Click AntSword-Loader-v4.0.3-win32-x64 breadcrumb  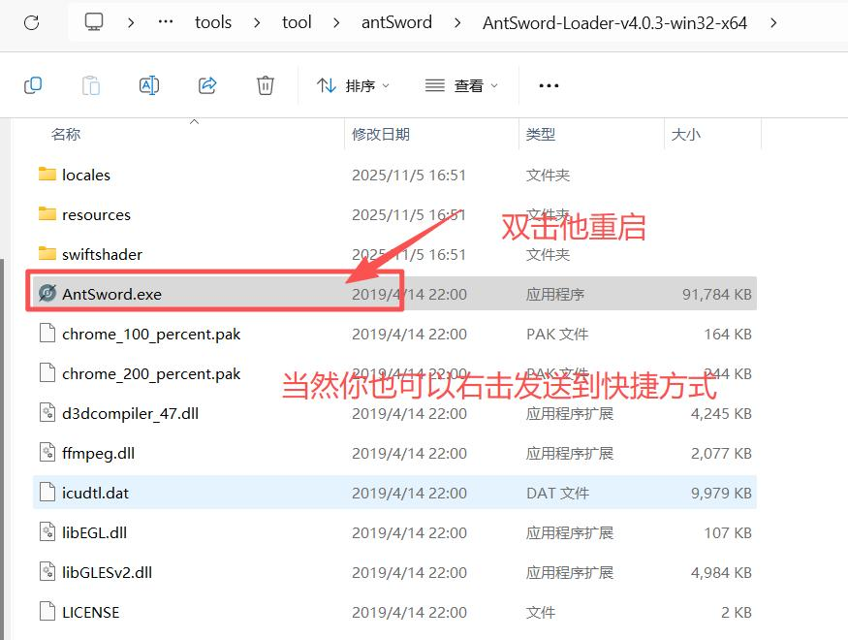614,22
